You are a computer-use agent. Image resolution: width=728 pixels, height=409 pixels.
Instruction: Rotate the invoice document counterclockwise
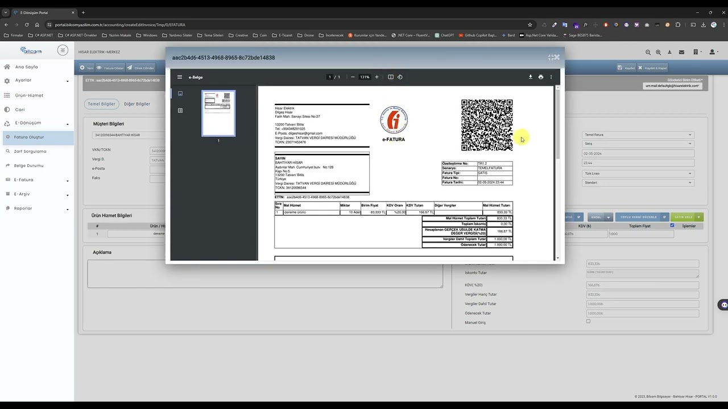(x=400, y=77)
